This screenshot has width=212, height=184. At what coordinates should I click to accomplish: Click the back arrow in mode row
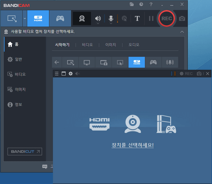[57, 62]
